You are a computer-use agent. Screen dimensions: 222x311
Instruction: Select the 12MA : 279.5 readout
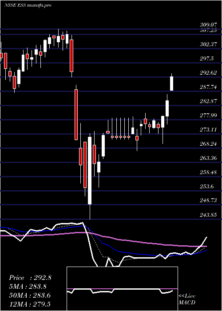coord(30,304)
